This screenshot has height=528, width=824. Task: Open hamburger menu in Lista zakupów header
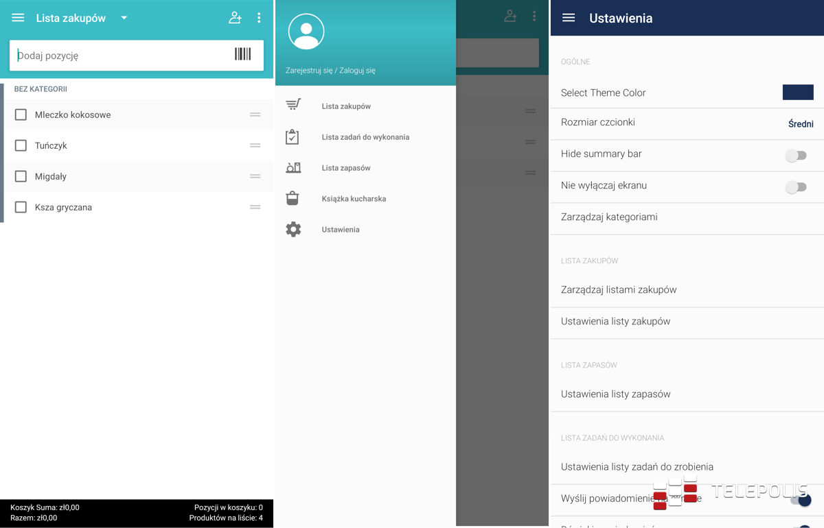click(18, 18)
